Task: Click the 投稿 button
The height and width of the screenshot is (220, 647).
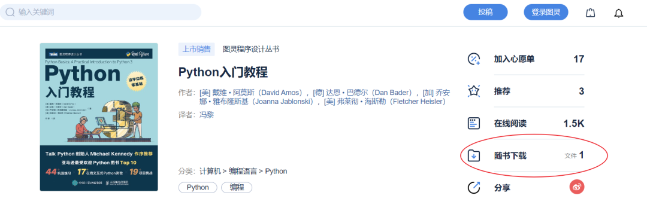Action: tap(485, 12)
